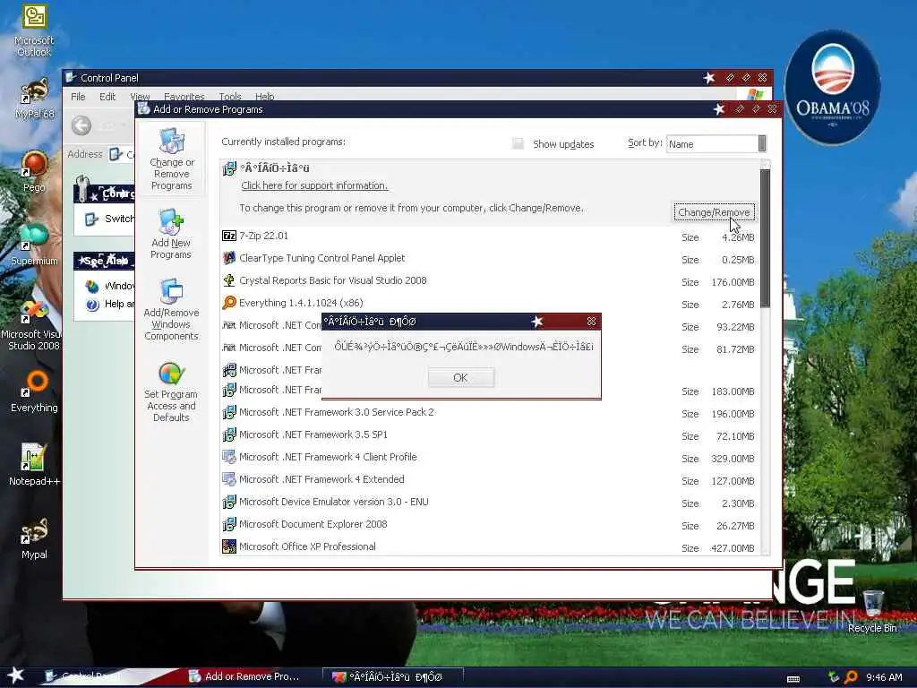Select Microsoft .NET Framework 3.0 Service Pack 2
This screenshot has height=688, width=917.
(490, 412)
